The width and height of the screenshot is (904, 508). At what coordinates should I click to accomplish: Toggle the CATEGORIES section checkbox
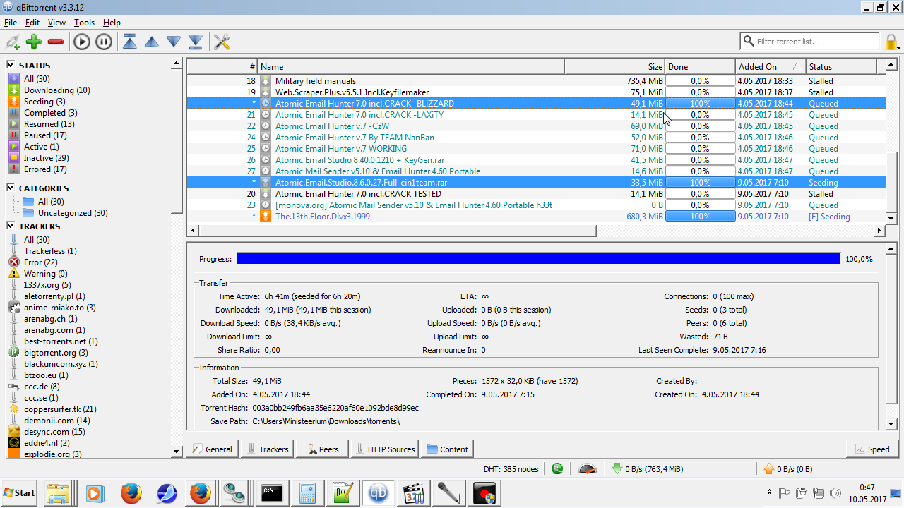pos(11,188)
